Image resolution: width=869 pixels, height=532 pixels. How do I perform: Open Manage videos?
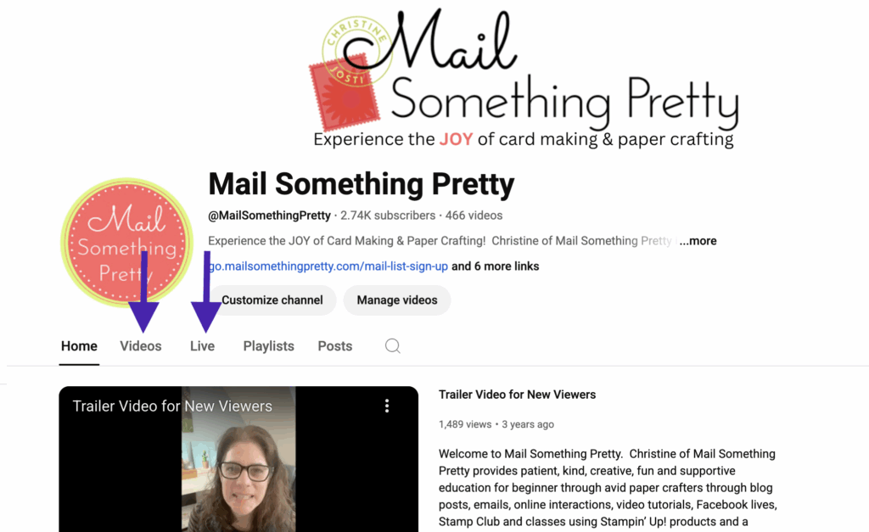tap(397, 300)
